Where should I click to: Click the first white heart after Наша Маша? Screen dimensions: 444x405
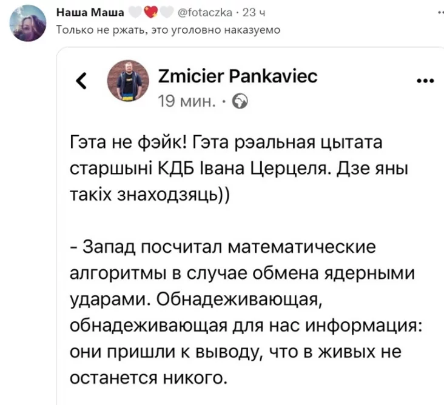point(135,13)
